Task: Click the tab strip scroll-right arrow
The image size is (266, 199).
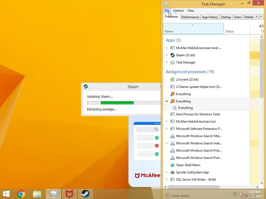Action: tap(261, 17)
